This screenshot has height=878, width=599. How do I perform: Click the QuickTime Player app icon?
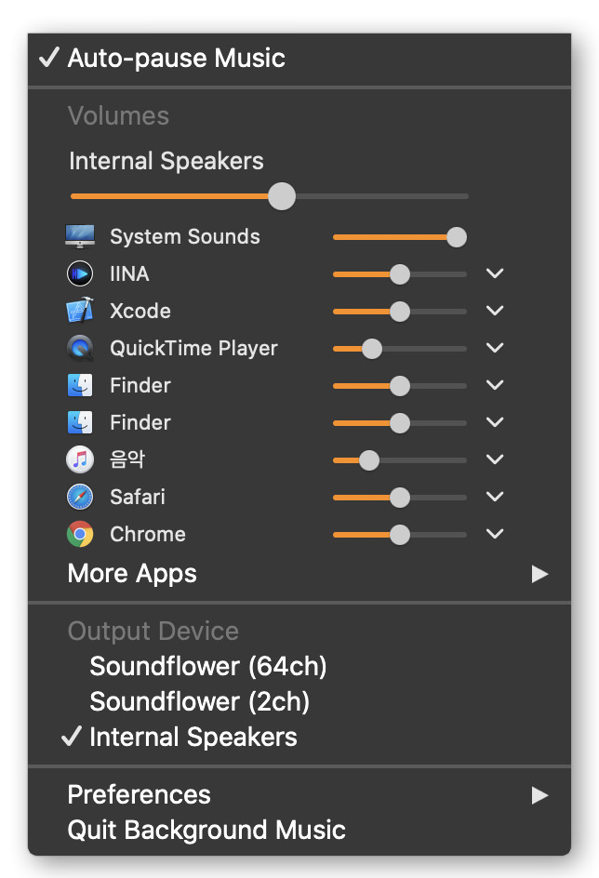coord(80,348)
